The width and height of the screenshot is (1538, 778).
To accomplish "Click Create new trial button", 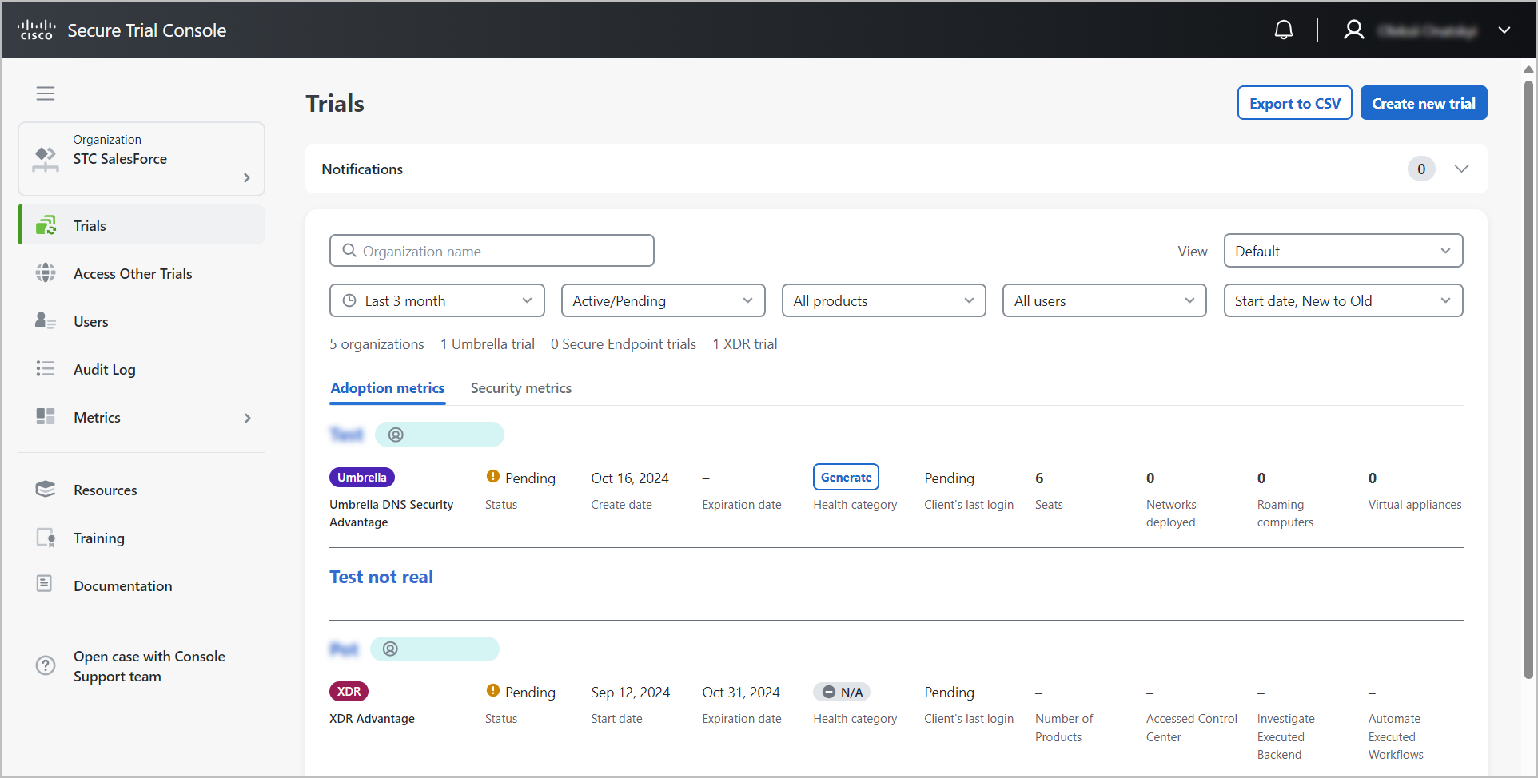I will [1424, 103].
